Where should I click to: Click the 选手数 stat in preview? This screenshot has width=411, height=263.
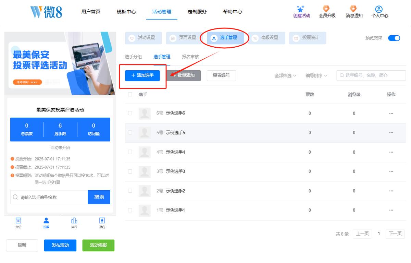pos(60,130)
